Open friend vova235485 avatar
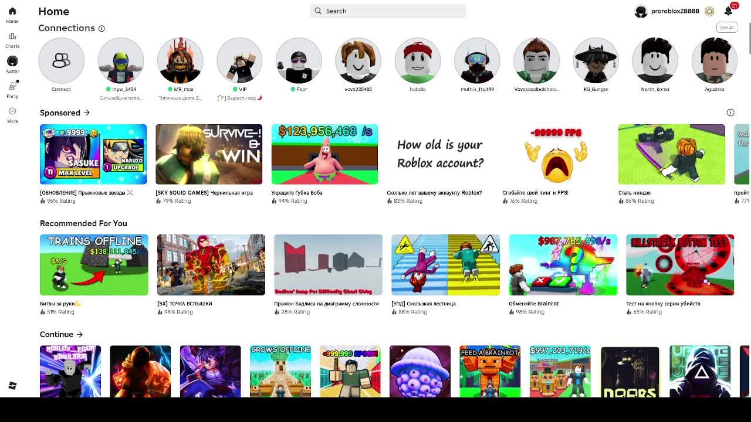751x422 pixels. click(358, 60)
